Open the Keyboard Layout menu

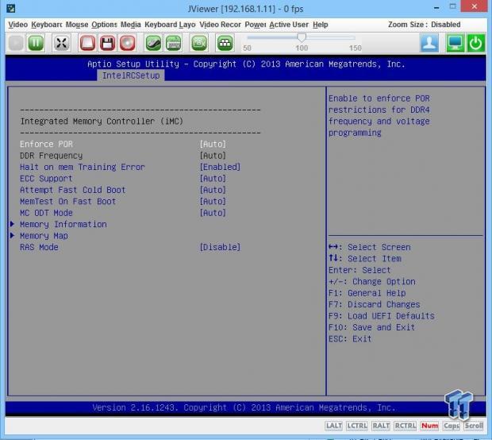pos(170,25)
